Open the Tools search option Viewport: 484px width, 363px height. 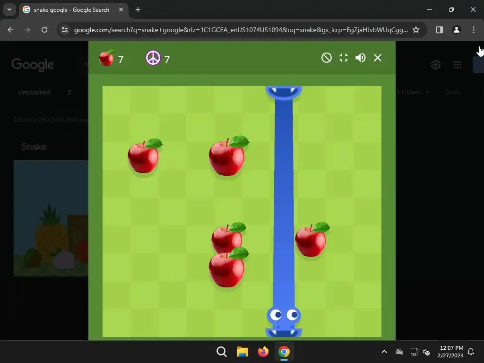point(452,92)
